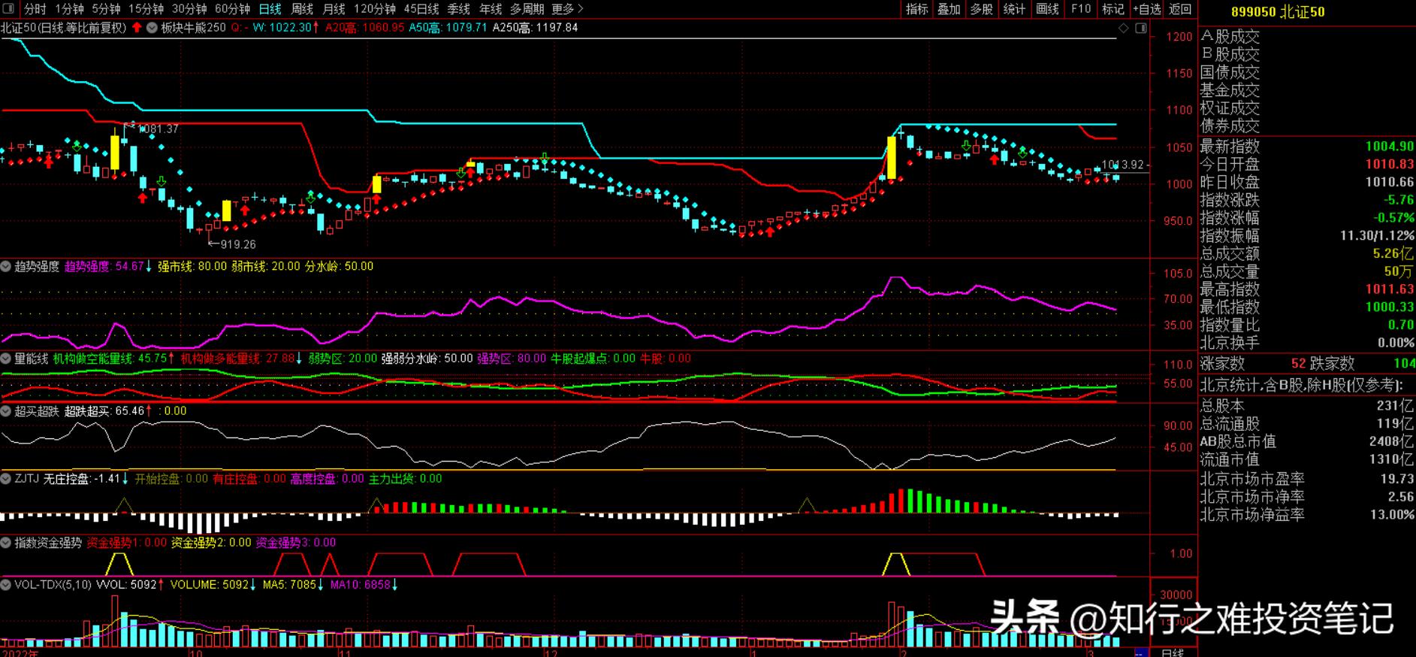1416x657 pixels.
Task: Show more period options with 更多 arrow
Action: [568, 9]
